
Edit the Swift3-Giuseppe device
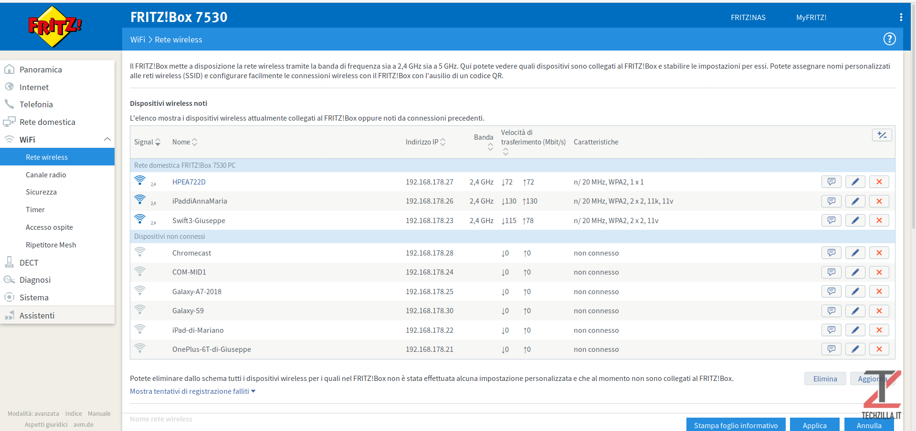pyautogui.click(x=855, y=220)
